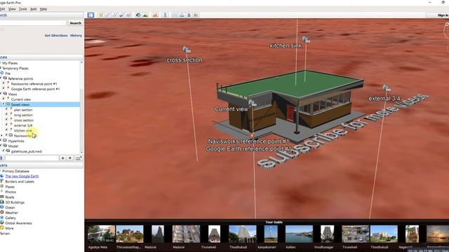Open the Agastya Mala tour thumbnail
The image size is (449, 252).
coord(101,234)
